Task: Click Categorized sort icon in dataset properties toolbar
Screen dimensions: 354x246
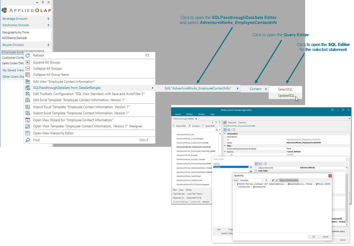Action: point(225,130)
